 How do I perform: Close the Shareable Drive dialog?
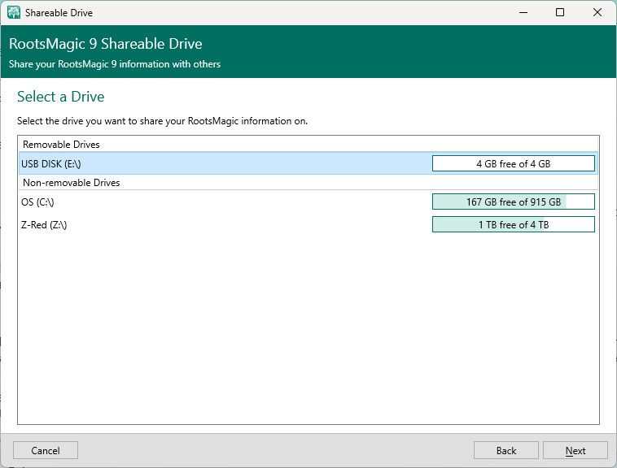(597, 13)
